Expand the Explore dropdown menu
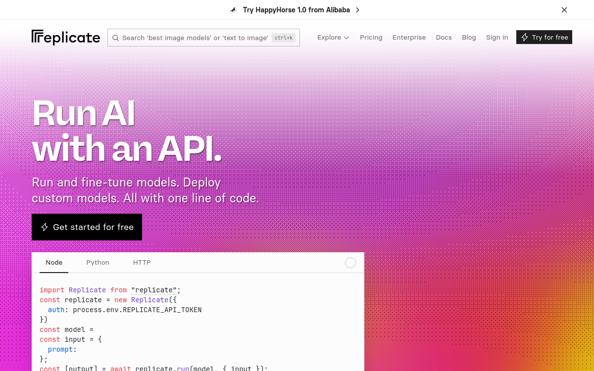The image size is (594, 371). 333,38
